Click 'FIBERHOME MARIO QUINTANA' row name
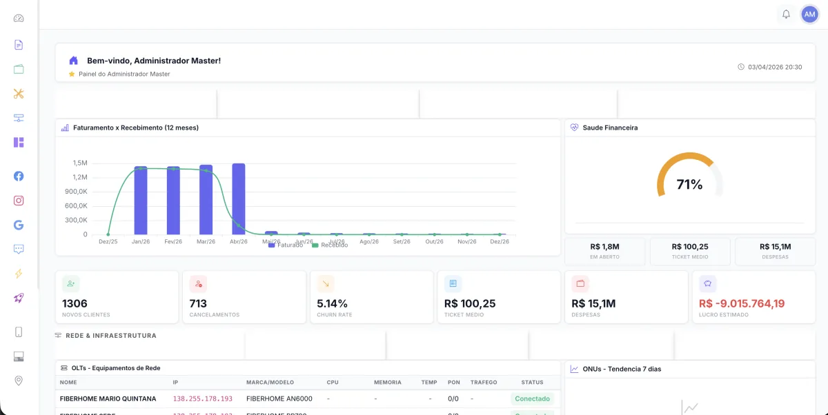 tap(108, 398)
